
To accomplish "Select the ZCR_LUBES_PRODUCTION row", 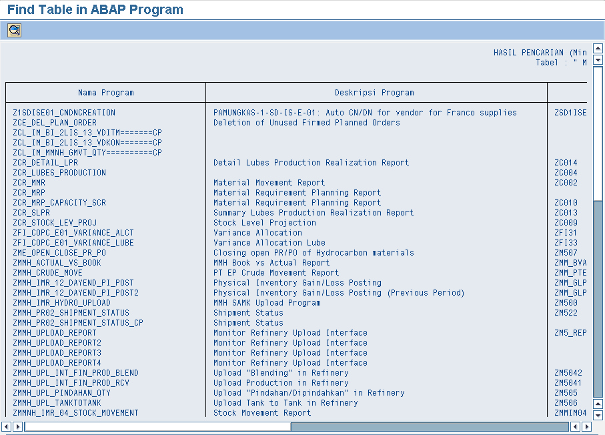I will pyautogui.click(x=59, y=173).
